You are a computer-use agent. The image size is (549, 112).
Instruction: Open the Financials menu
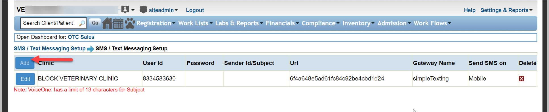coord(282,23)
